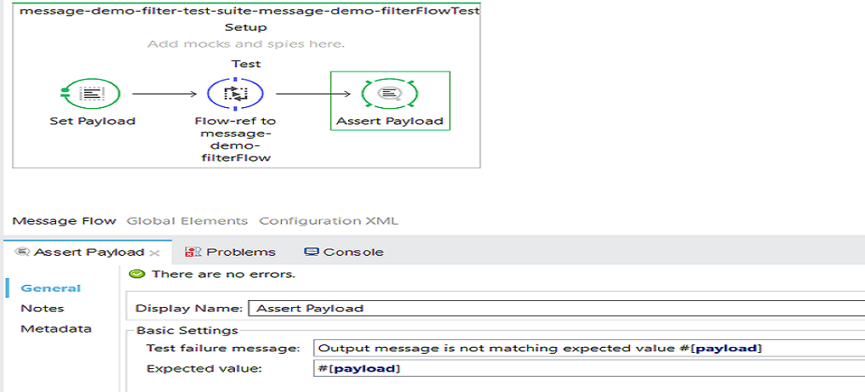Open the Global Elements tab

click(187, 221)
